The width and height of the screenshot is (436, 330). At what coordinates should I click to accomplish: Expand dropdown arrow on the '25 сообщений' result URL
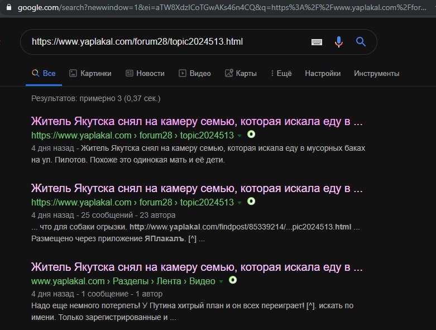[239, 203]
